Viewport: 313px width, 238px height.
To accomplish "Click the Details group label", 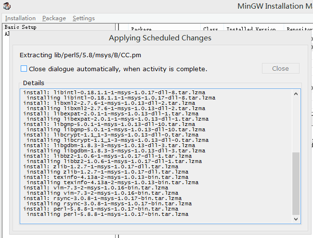I will [x=34, y=83].
